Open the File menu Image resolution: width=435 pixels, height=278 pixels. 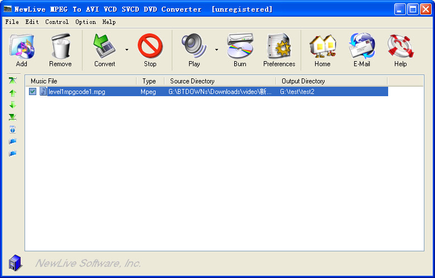12,22
